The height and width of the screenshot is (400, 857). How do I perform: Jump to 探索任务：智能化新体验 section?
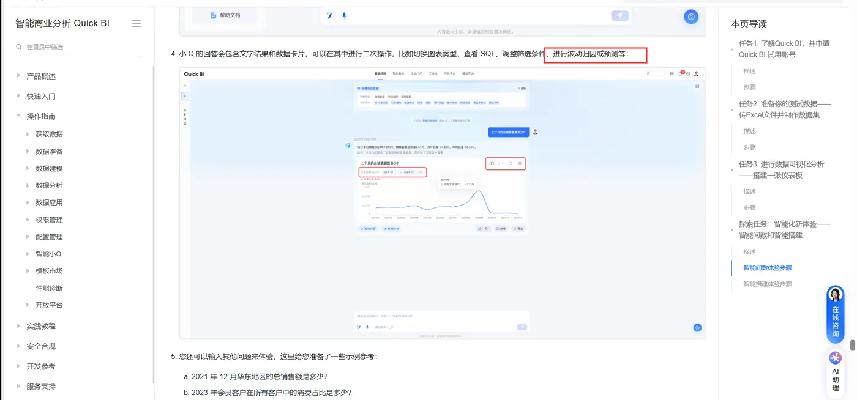785,229
